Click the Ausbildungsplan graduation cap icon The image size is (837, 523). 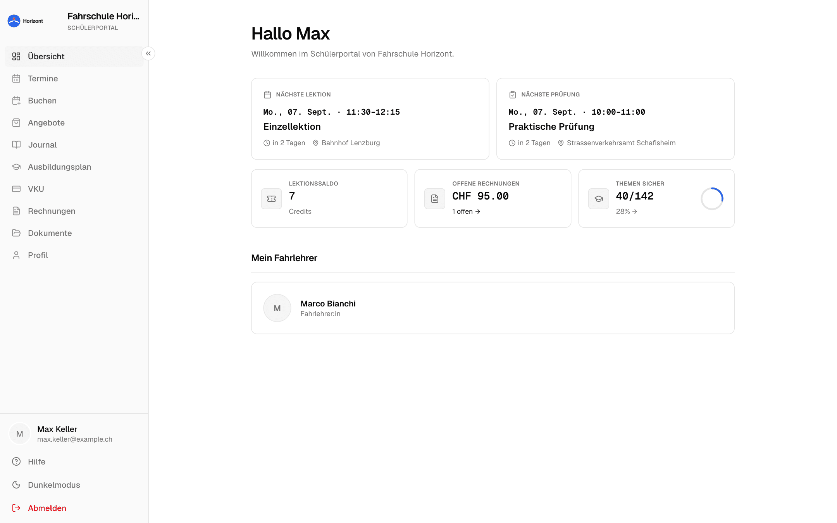pyautogui.click(x=16, y=167)
